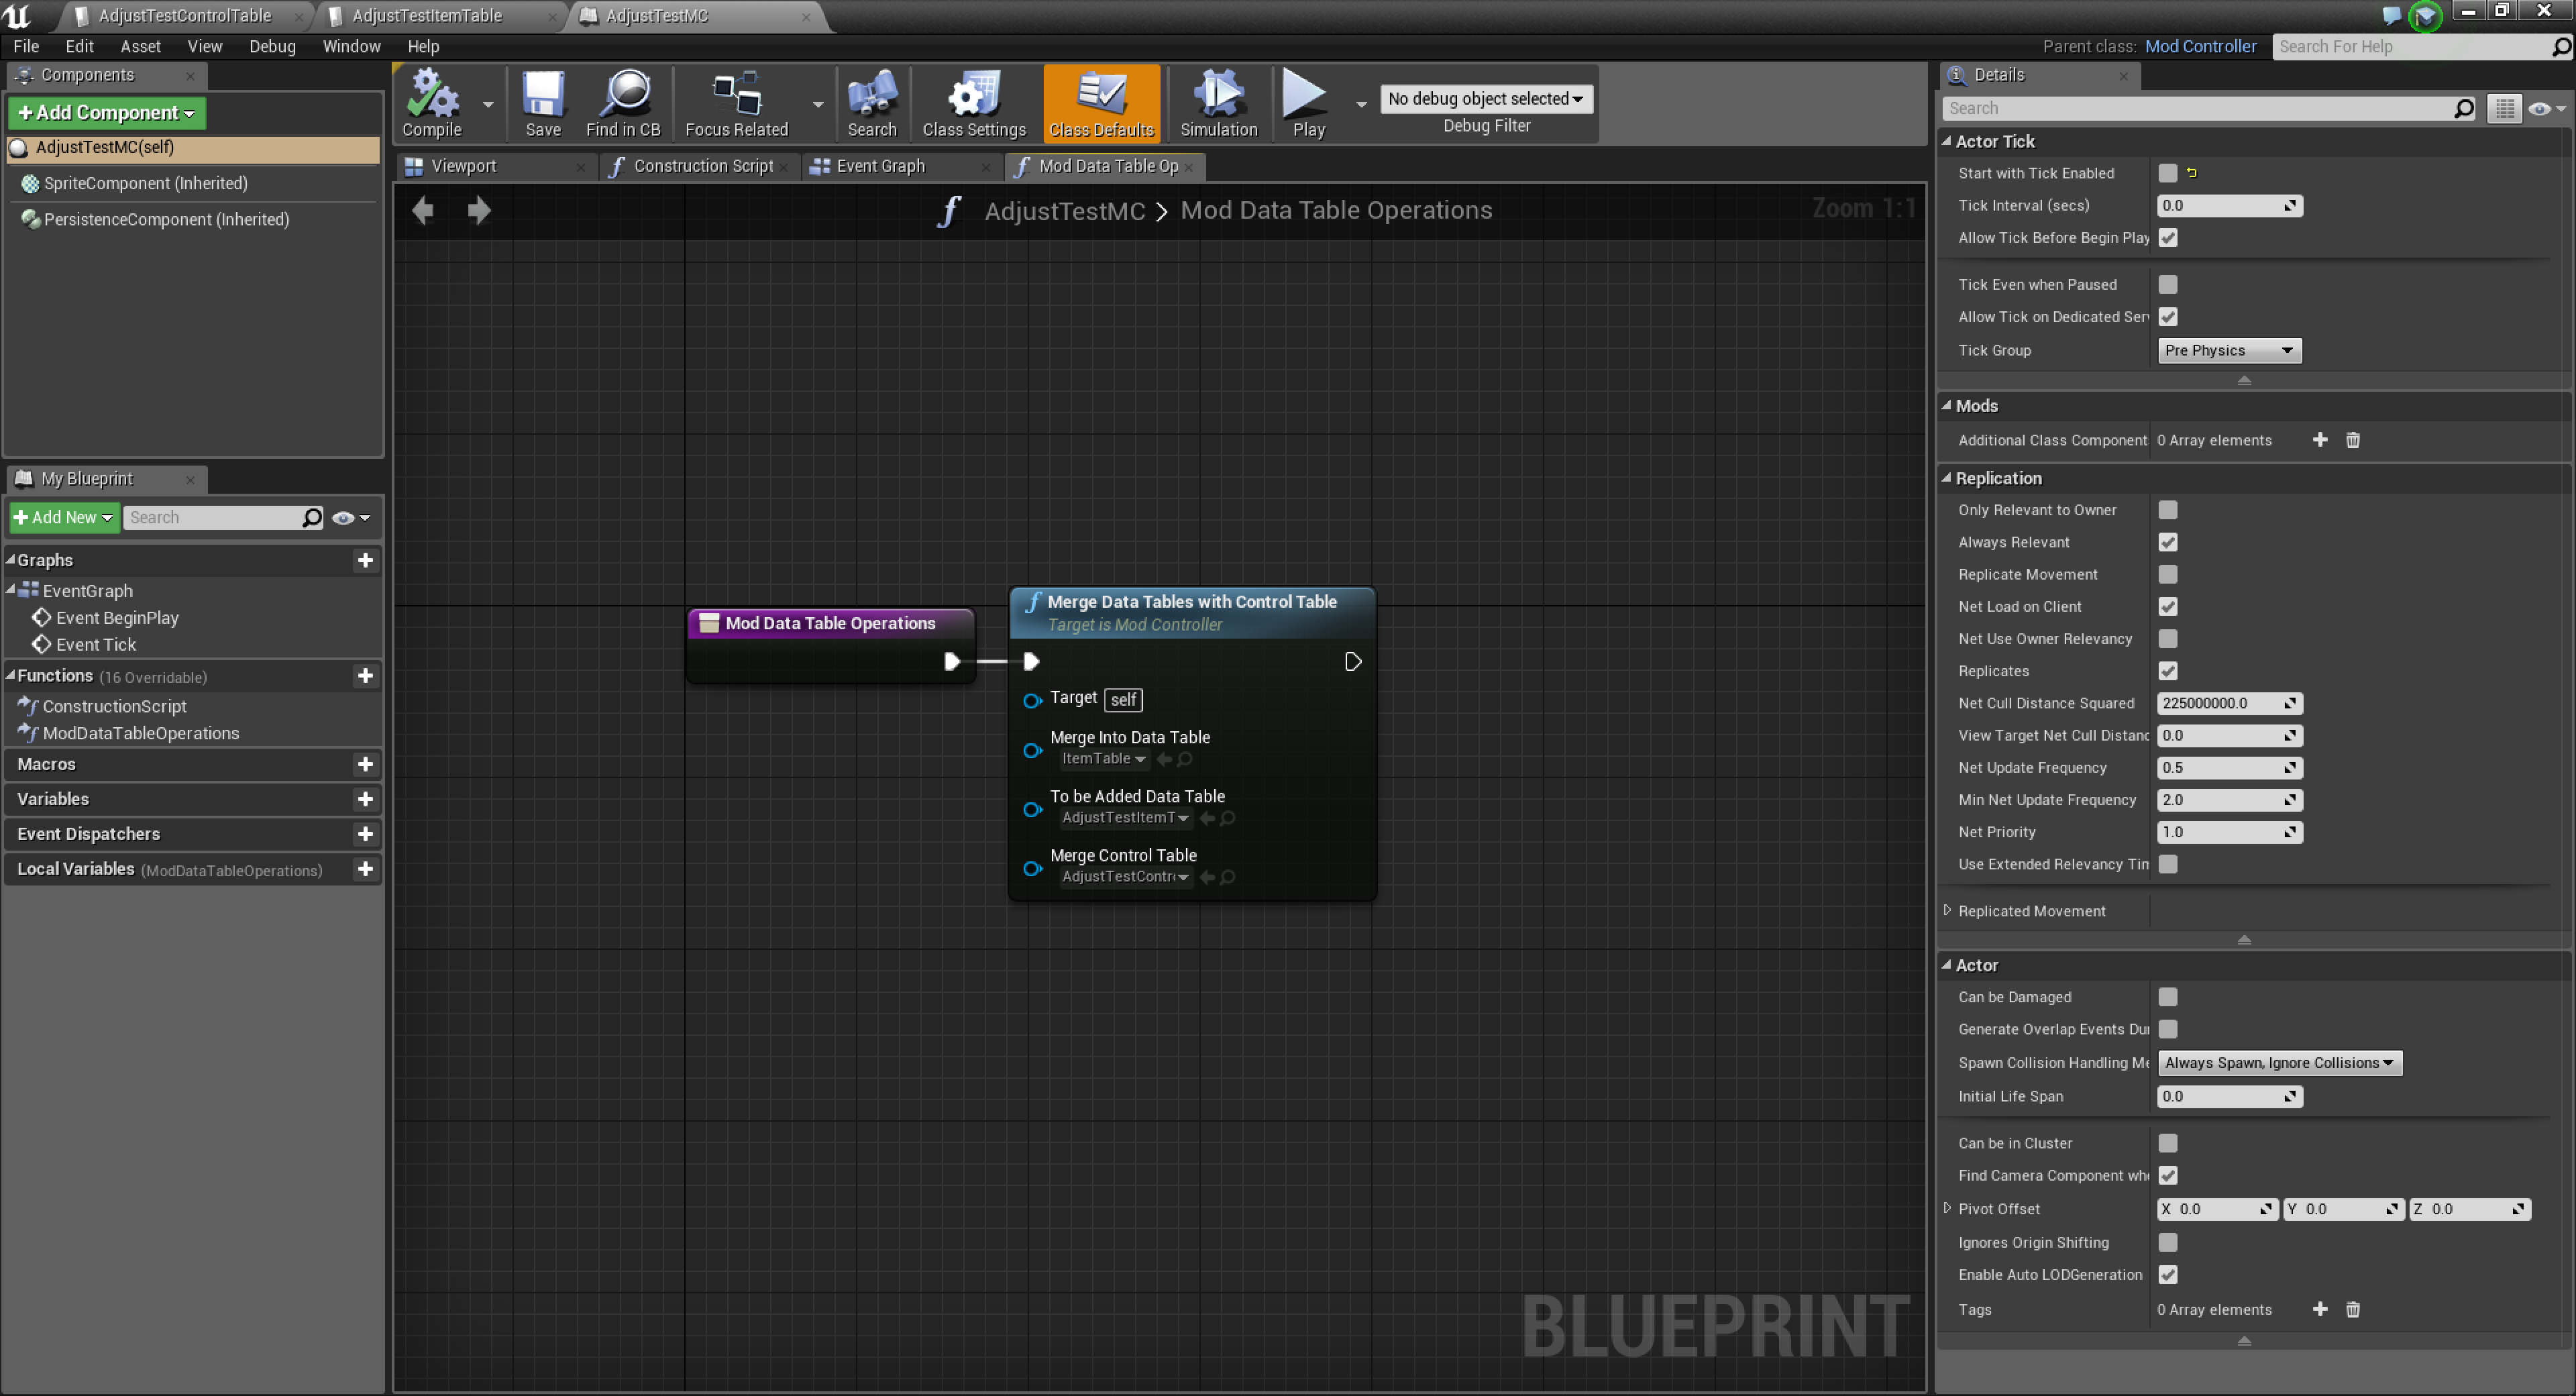
Task: Toggle the Replicate Movement checkbox
Action: click(x=2167, y=574)
